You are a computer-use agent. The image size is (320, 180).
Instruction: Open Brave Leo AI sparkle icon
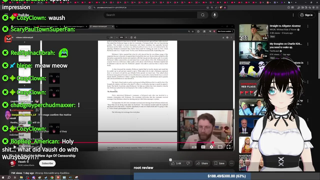click(310, 7)
